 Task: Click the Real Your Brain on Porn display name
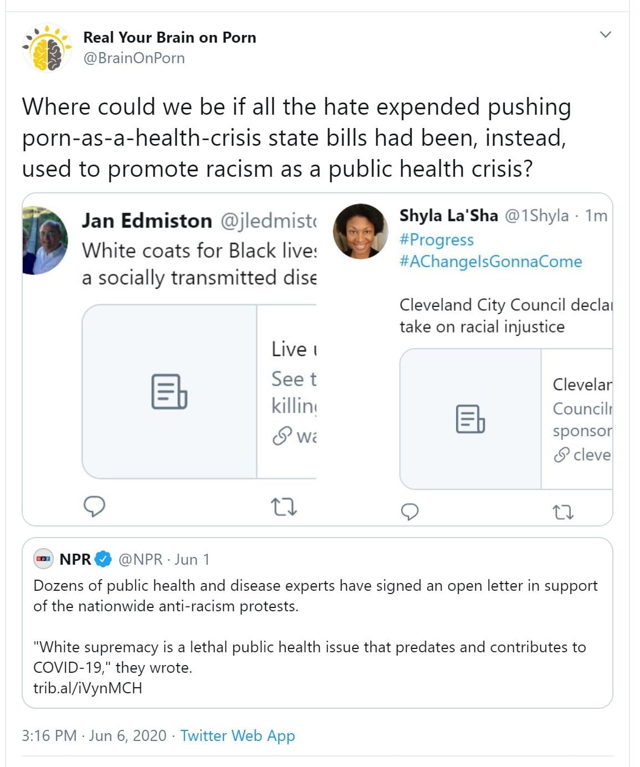pyautogui.click(x=170, y=38)
